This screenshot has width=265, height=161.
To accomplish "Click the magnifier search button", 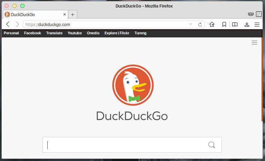I will [212, 145].
